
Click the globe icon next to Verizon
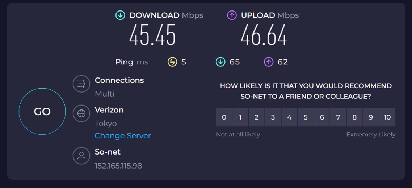[81, 113]
